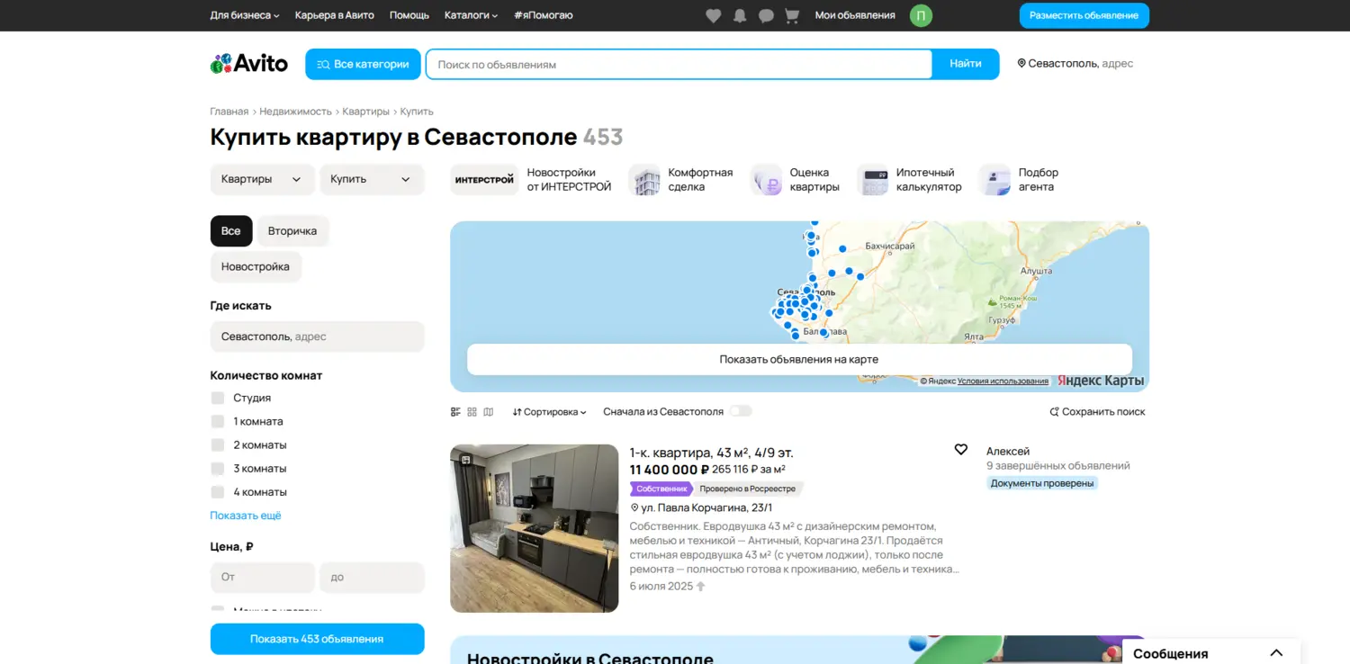Open the Сортировка dropdown

point(549,411)
